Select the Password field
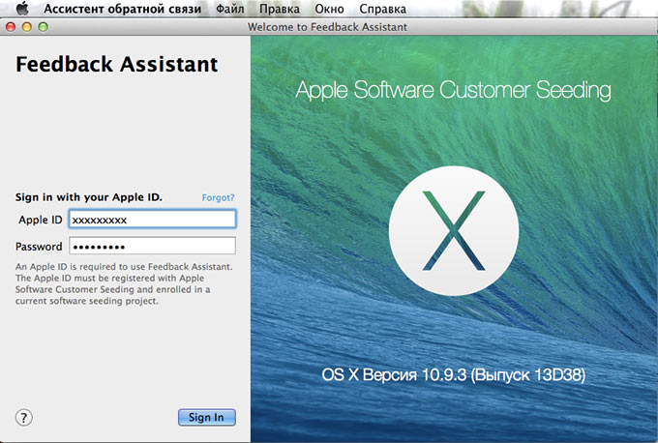Image resolution: width=658 pixels, height=443 pixels. pyautogui.click(x=152, y=246)
